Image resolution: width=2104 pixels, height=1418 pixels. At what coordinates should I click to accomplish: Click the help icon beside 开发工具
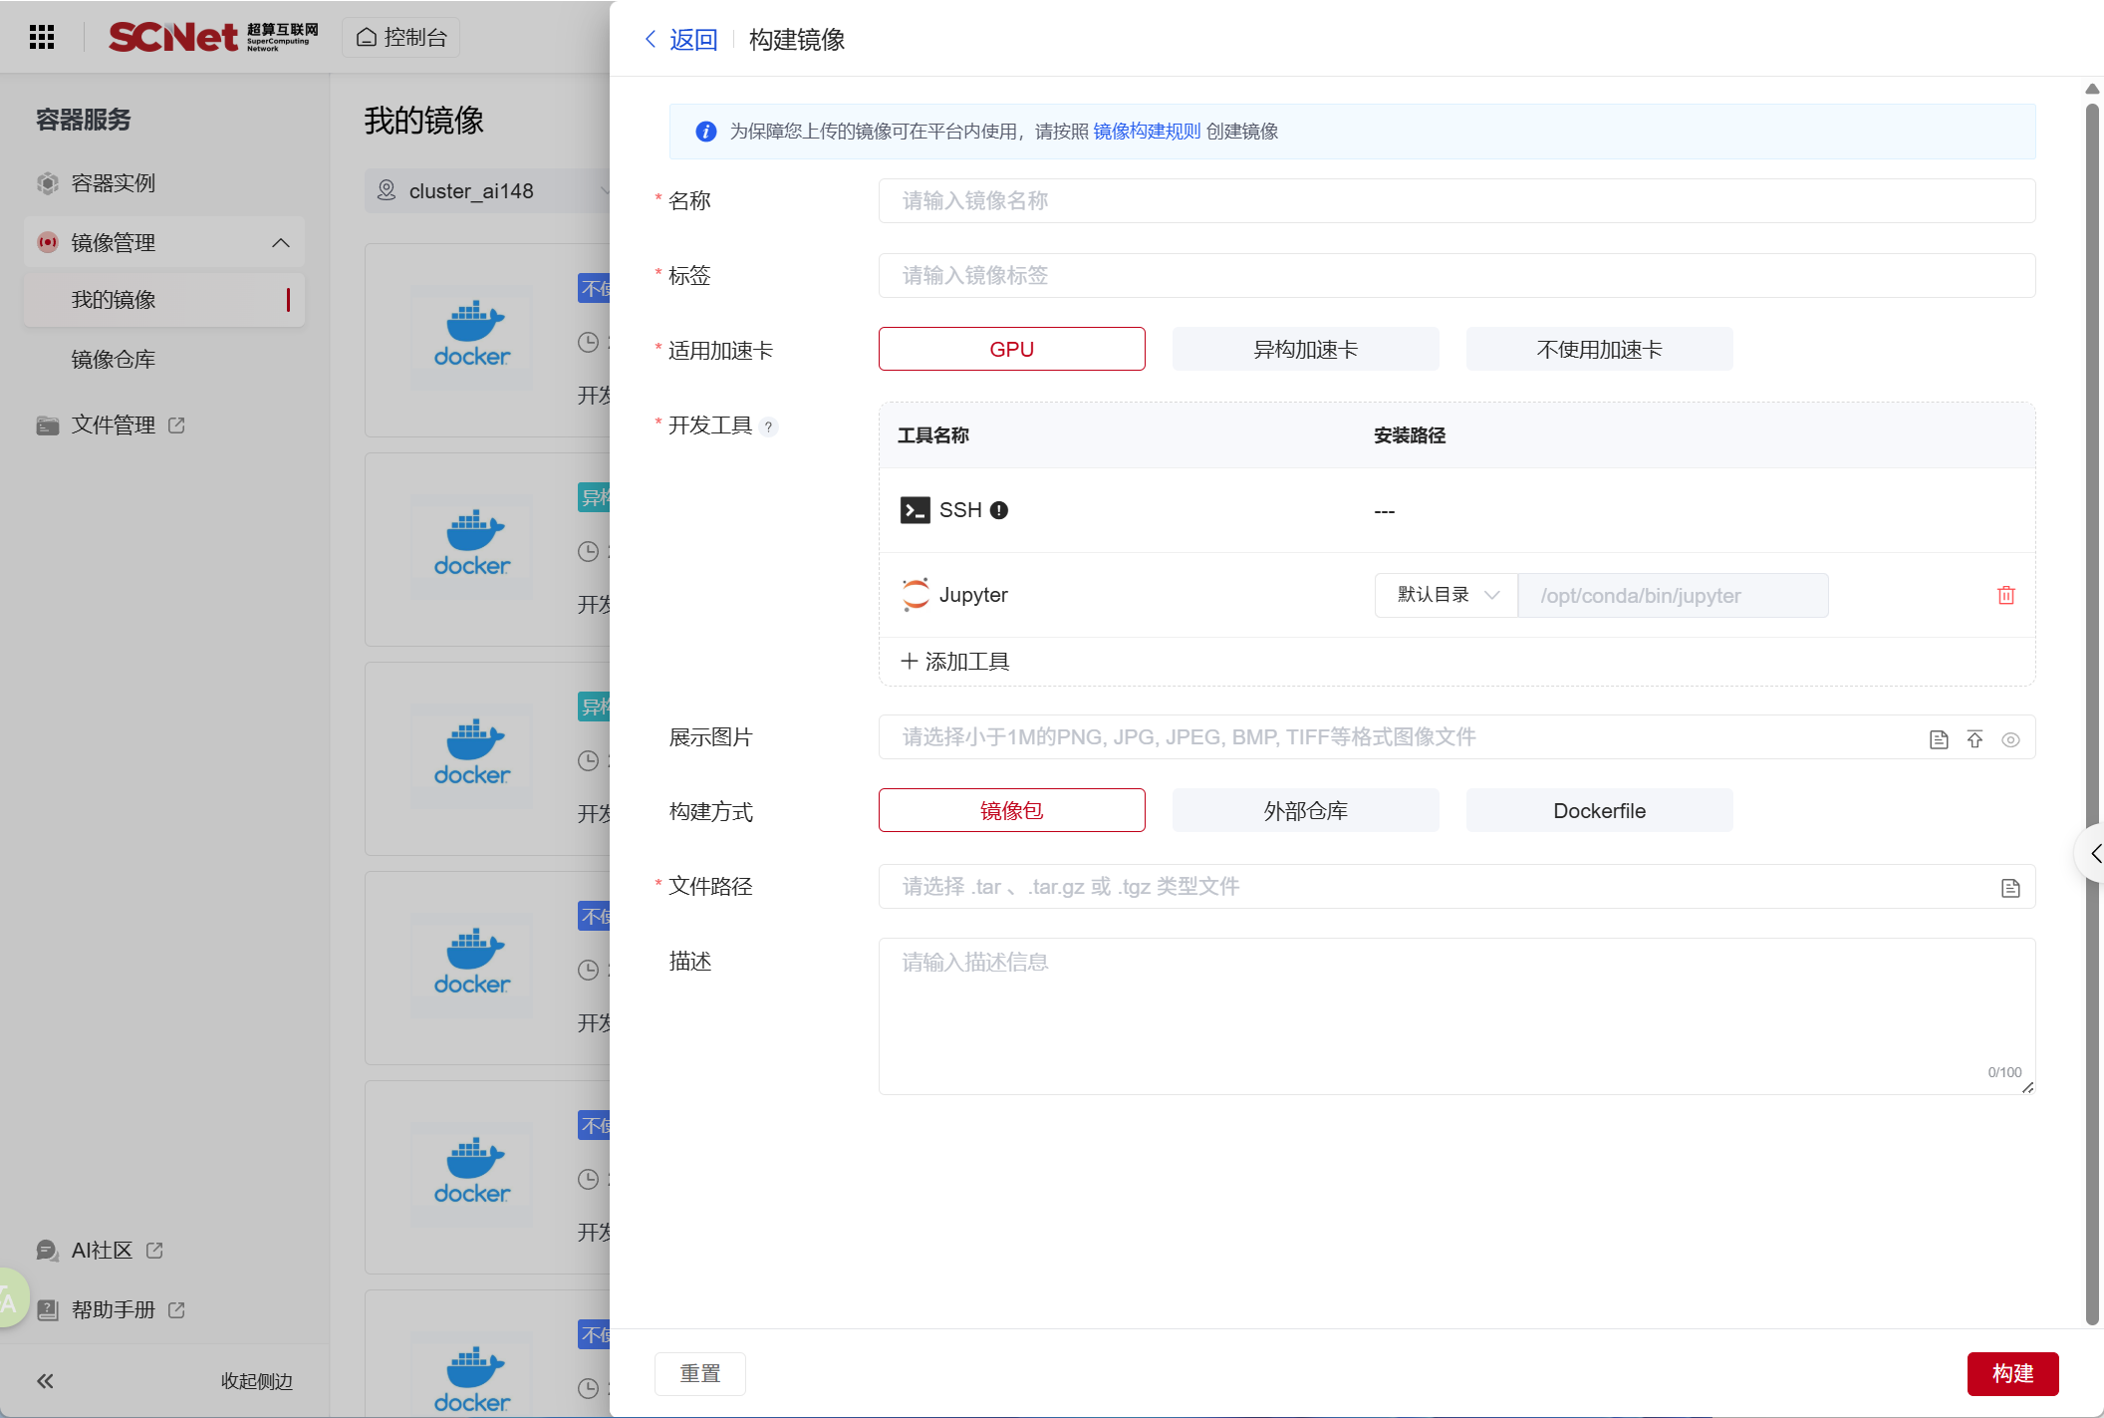768,426
